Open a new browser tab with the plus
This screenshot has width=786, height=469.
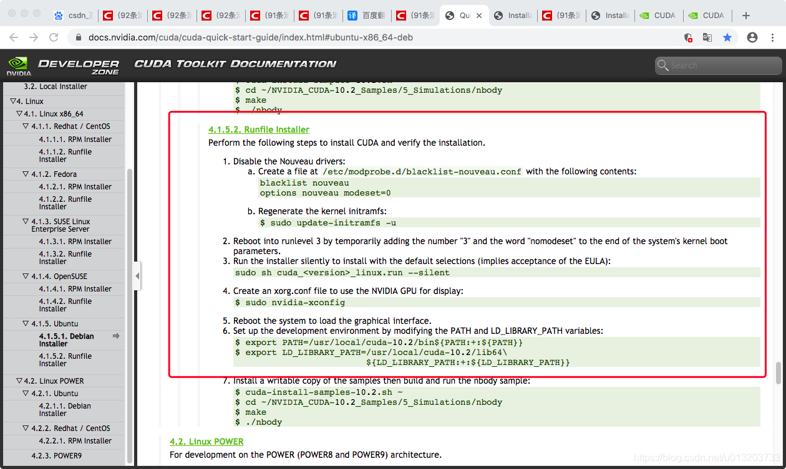tap(747, 15)
